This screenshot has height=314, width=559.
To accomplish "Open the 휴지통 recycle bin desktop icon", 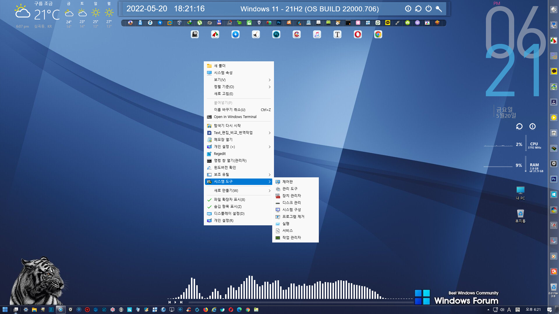I will click(x=521, y=216).
